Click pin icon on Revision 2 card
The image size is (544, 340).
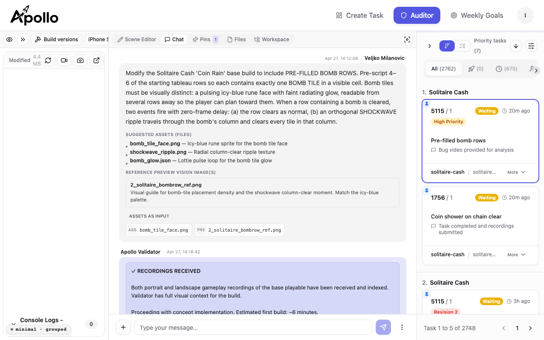pyautogui.click(x=427, y=294)
